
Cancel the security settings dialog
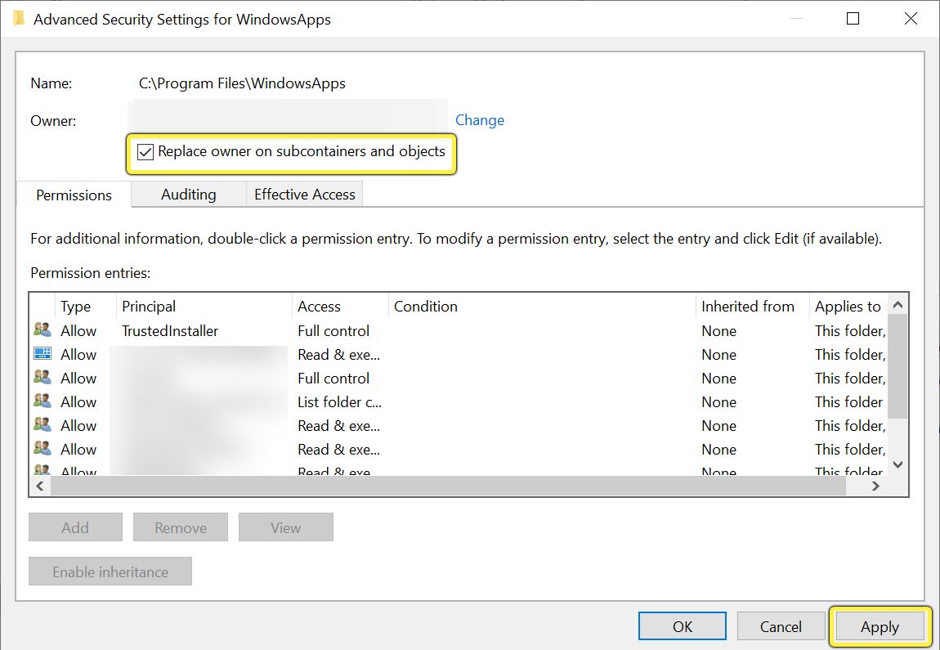[781, 626]
